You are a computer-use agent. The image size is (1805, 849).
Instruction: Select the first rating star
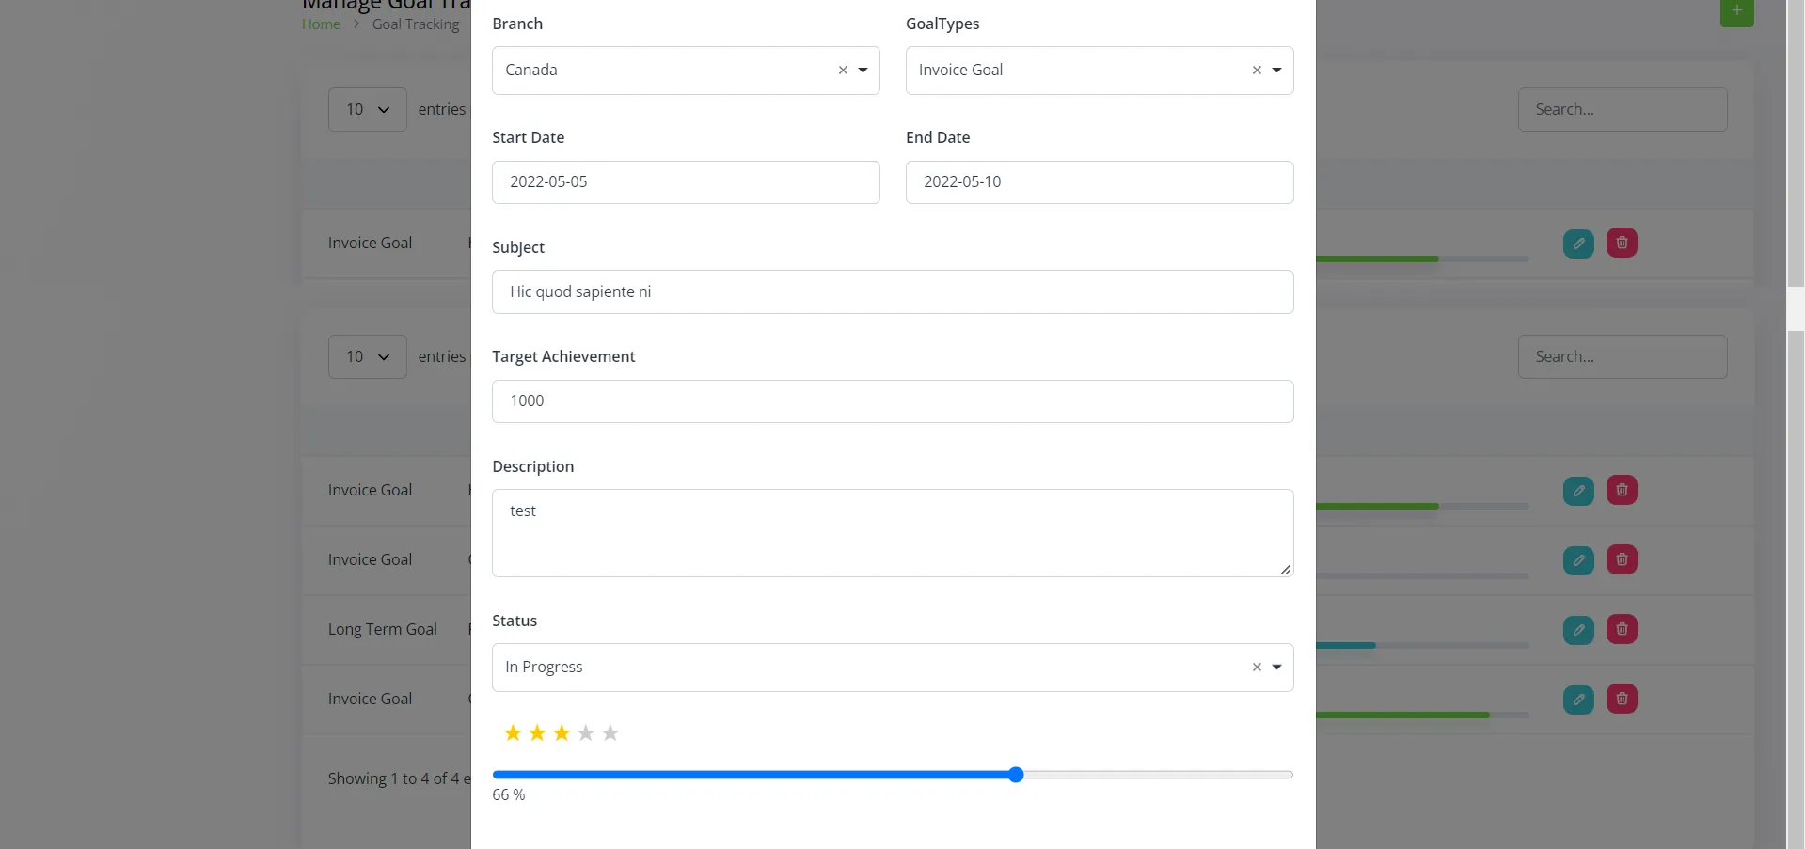(x=513, y=733)
